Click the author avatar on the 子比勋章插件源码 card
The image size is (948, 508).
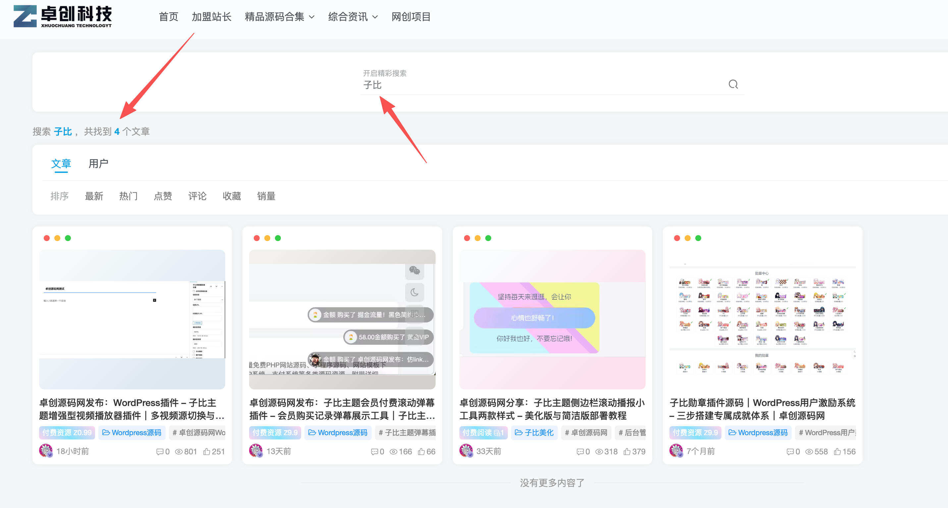pyautogui.click(x=676, y=451)
